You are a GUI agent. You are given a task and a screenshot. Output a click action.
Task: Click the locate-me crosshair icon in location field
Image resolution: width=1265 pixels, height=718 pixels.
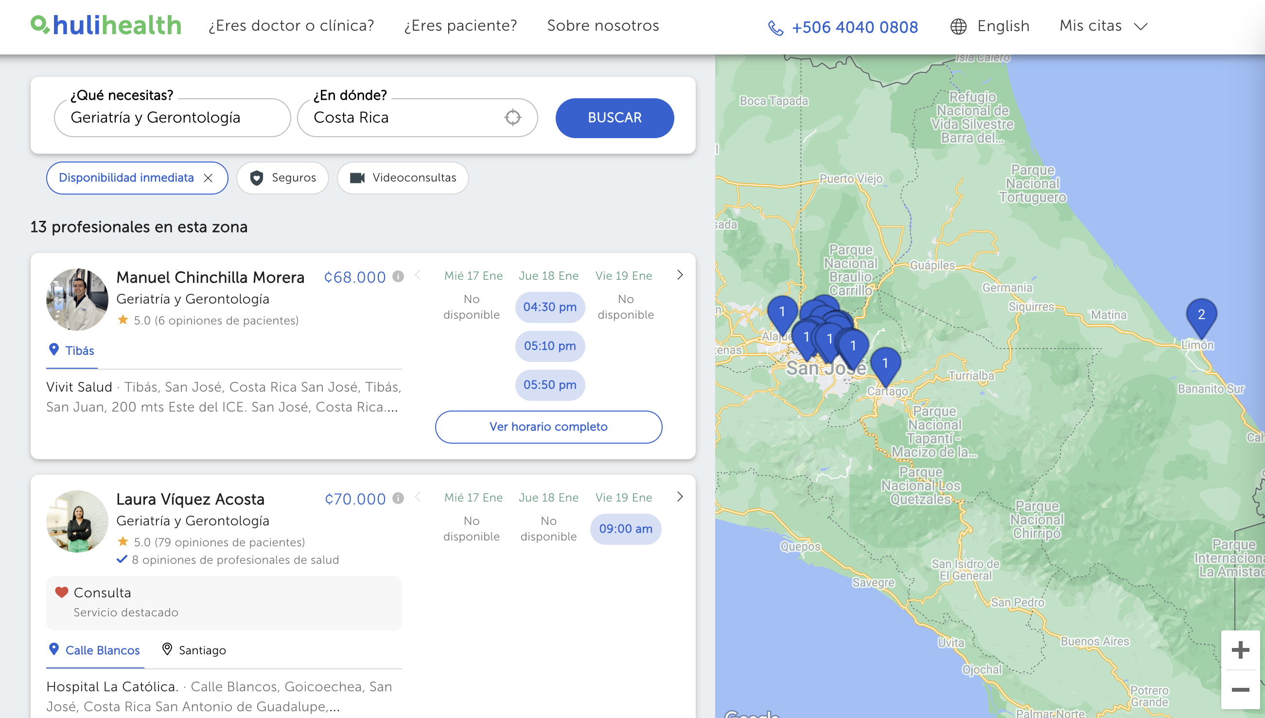tap(512, 117)
